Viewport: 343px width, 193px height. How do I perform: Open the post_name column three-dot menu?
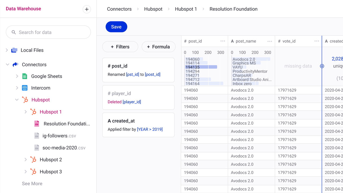[270, 41]
